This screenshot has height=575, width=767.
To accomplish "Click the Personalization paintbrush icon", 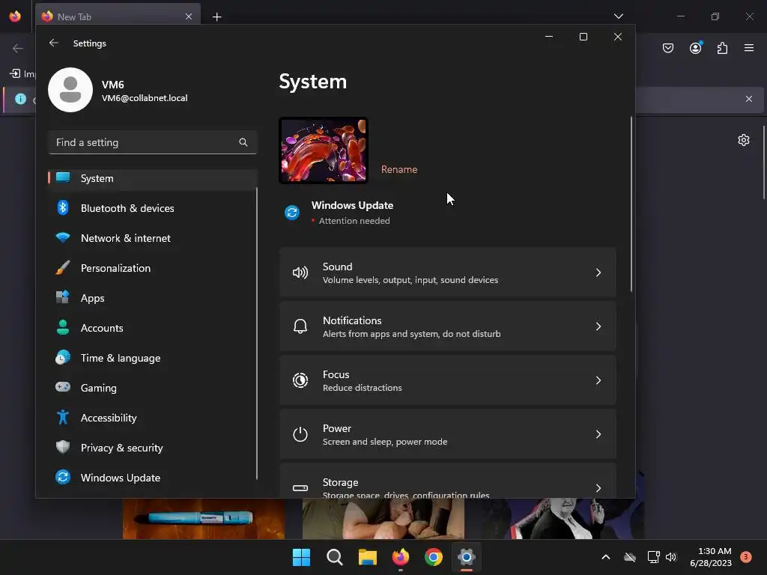I will [x=63, y=267].
